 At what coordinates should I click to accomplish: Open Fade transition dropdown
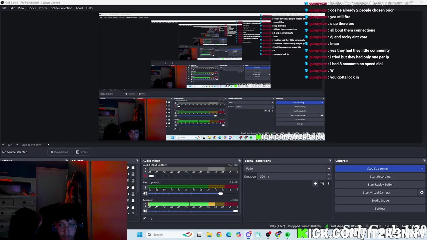tap(287, 168)
